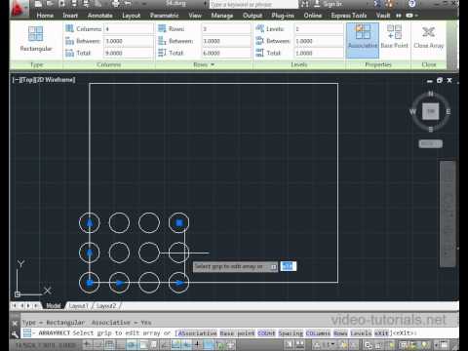Select the square base grip on bottom-left circle
The width and height of the screenshot is (468, 351).
click(x=90, y=283)
